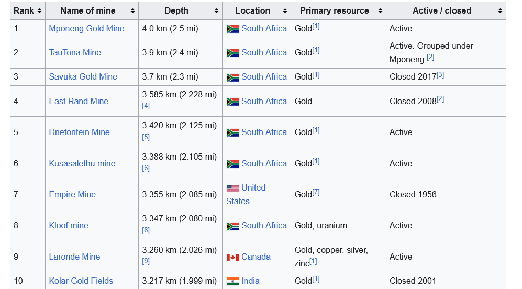
Task: Select resource text Gold, uranium
Action: coord(320,226)
